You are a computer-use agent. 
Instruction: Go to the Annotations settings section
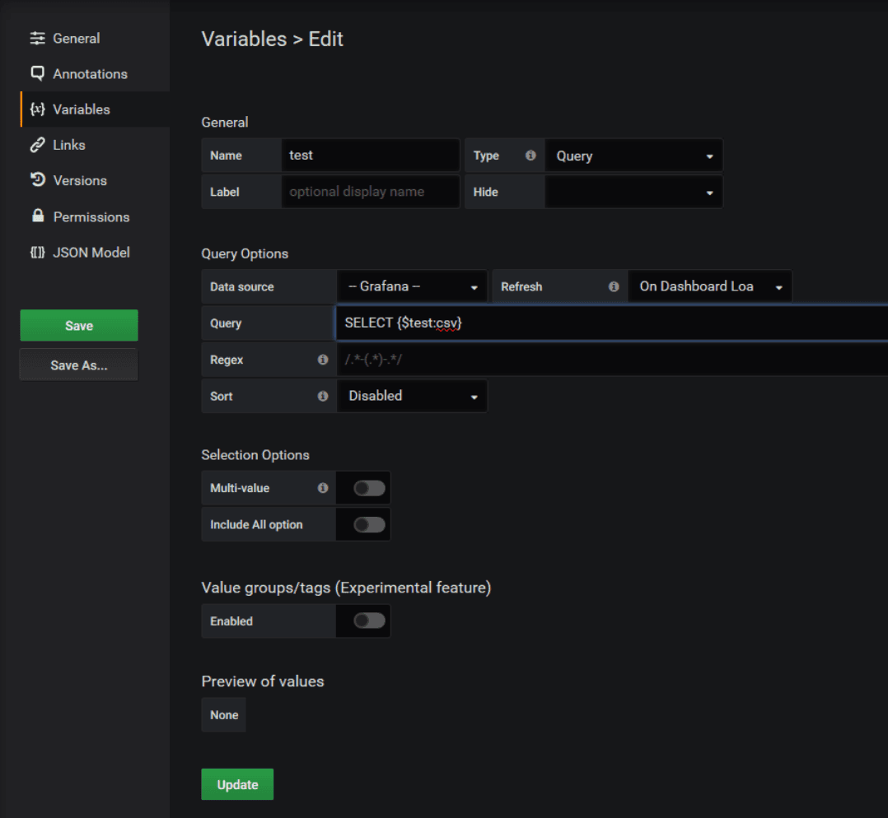[90, 74]
